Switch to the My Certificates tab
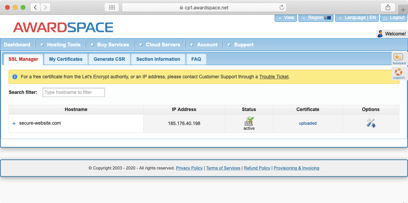 click(66, 59)
